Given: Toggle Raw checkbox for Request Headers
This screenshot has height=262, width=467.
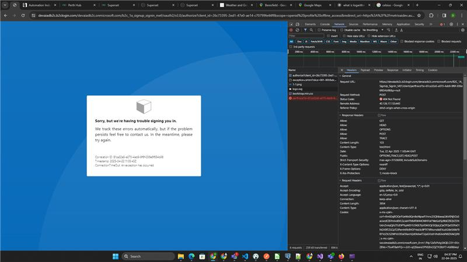Looking at the screenshot, I should 379,180.
